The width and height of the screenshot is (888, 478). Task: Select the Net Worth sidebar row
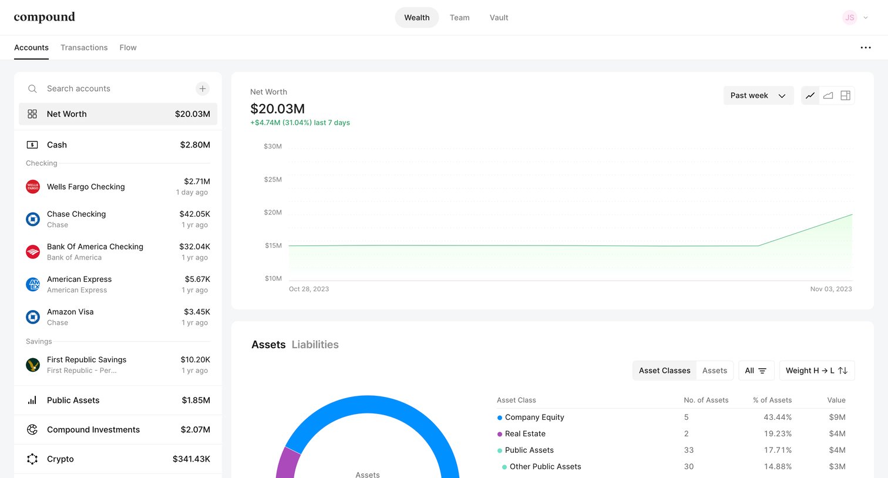click(118, 114)
